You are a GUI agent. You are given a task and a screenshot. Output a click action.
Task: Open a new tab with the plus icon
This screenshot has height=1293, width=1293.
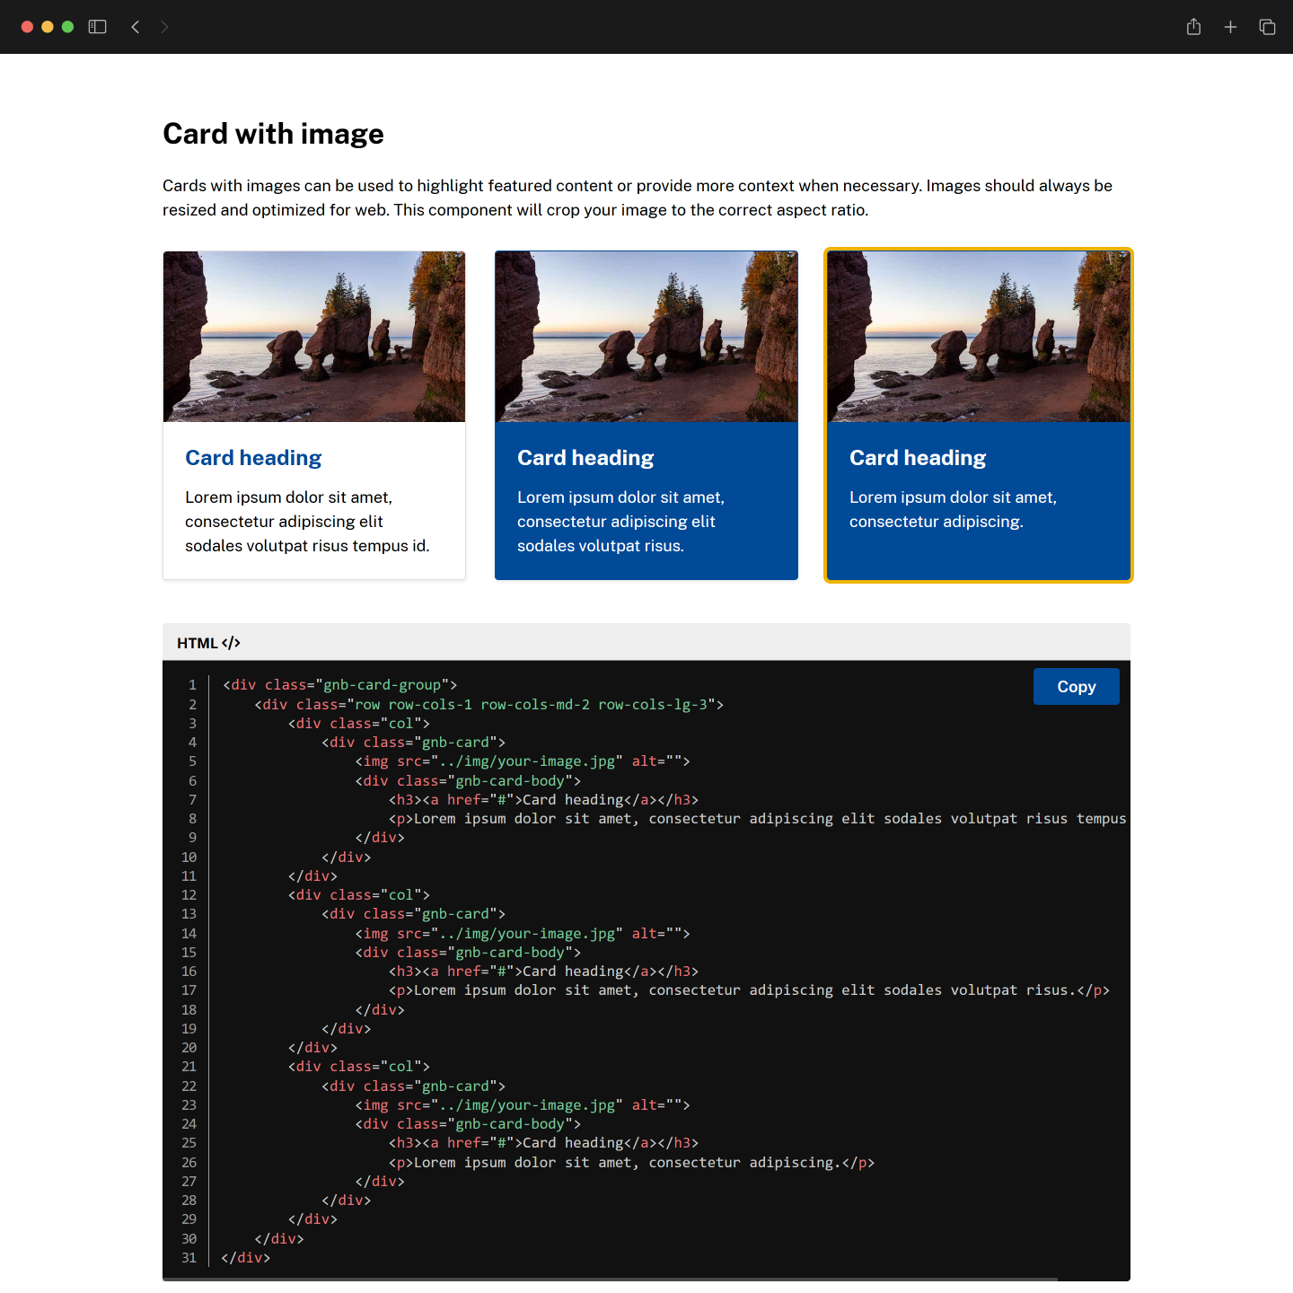coord(1230,27)
